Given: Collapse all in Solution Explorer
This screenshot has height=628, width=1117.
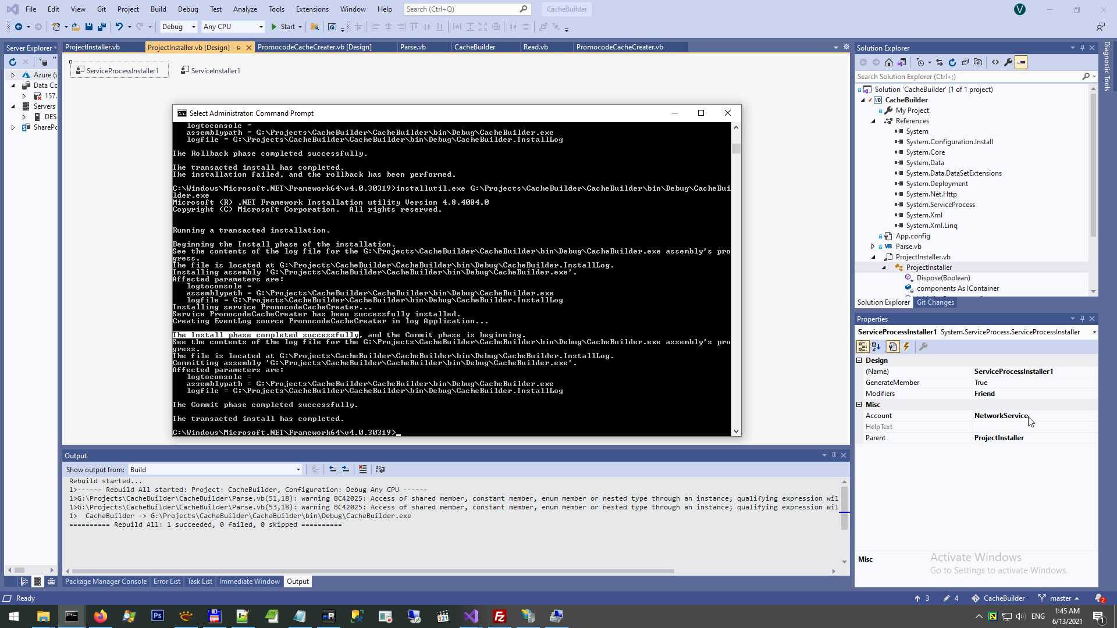Looking at the screenshot, I should click(965, 62).
